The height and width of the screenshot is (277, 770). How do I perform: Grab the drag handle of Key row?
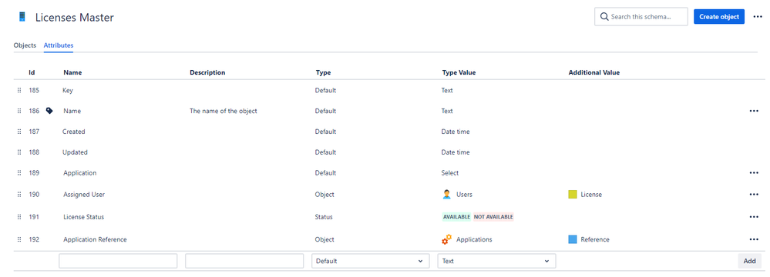coord(19,90)
